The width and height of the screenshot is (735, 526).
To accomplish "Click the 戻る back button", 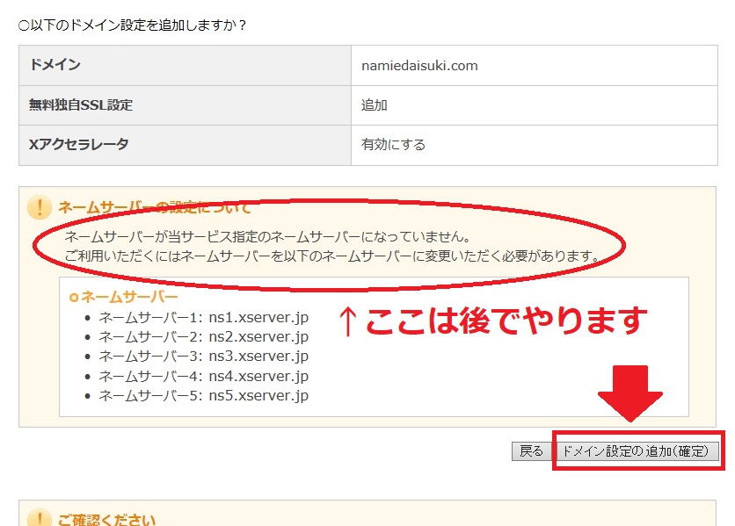I will tap(531, 451).
